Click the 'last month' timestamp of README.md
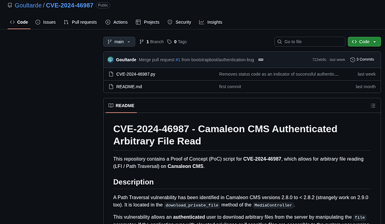This screenshot has height=224, width=385. pyautogui.click(x=365, y=87)
